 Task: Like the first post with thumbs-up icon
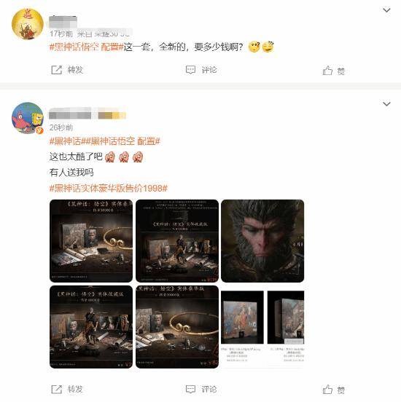click(327, 70)
